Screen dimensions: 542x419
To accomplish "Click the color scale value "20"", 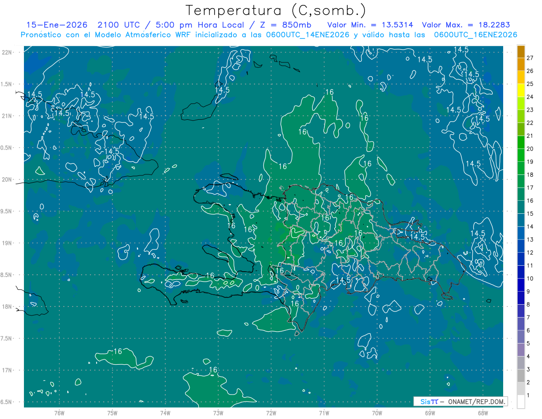I will [x=530, y=149].
